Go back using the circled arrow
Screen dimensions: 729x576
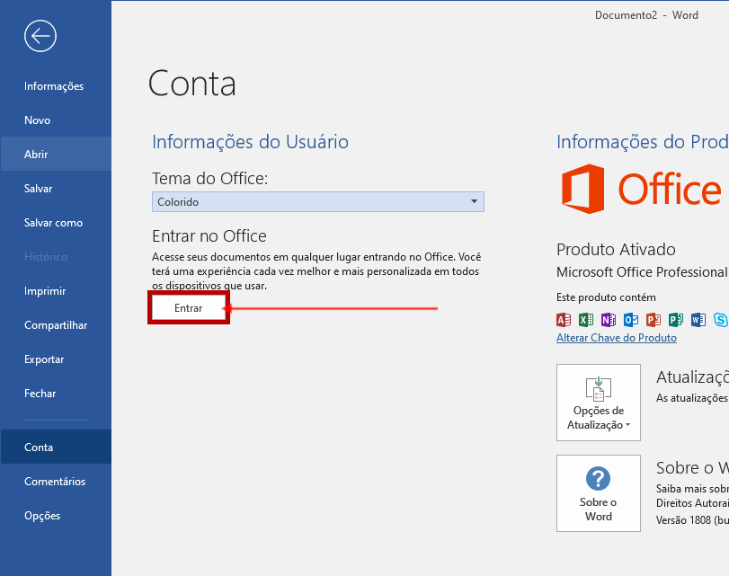pos(40,36)
